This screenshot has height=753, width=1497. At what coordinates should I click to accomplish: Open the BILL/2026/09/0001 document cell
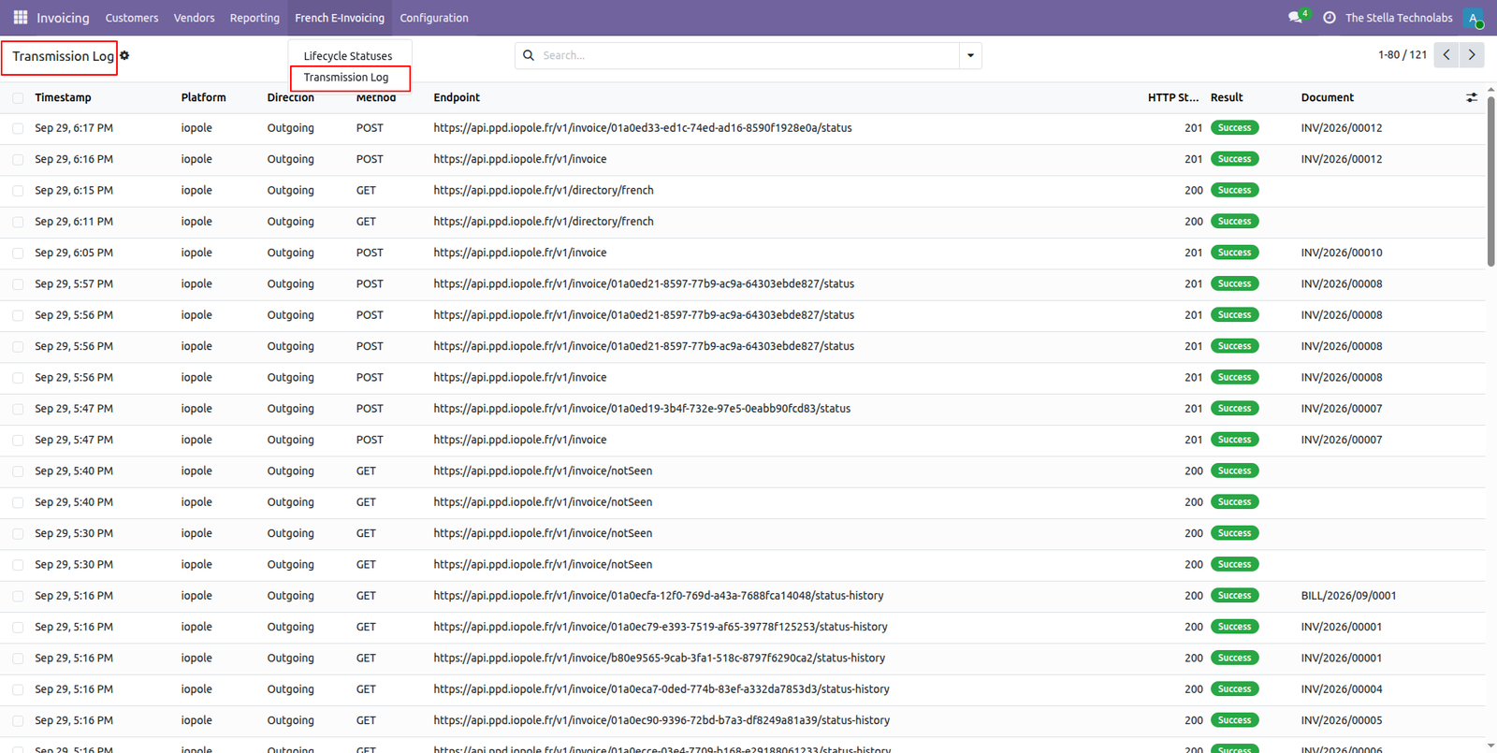point(1348,596)
